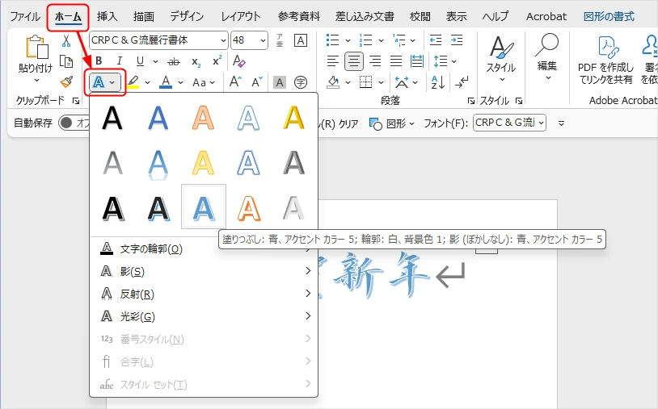
Task: Open the Styles (スタイル) gallery
Action: click(x=502, y=59)
